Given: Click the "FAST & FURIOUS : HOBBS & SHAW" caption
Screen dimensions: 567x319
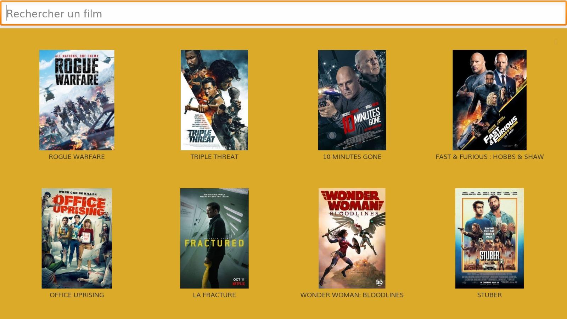Looking at the screenshot, I should [x=489, y=157].
